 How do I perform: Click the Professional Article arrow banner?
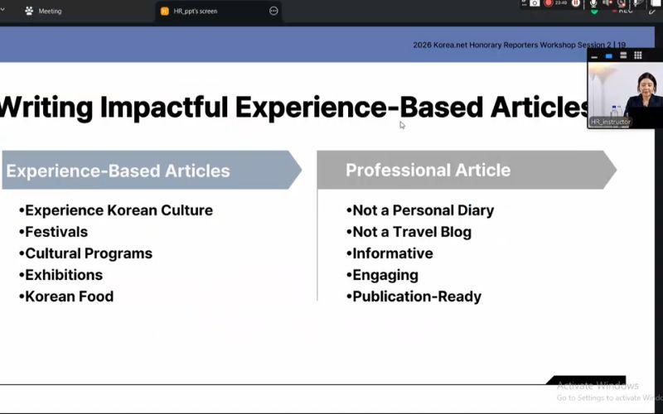pos(467,170)
